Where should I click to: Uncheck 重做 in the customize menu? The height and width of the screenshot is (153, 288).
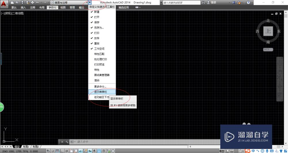pos(102,43)
